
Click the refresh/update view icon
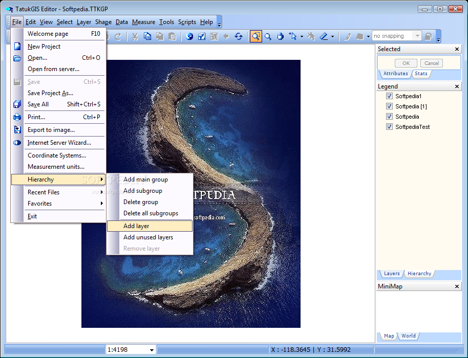tap(239, 36)
